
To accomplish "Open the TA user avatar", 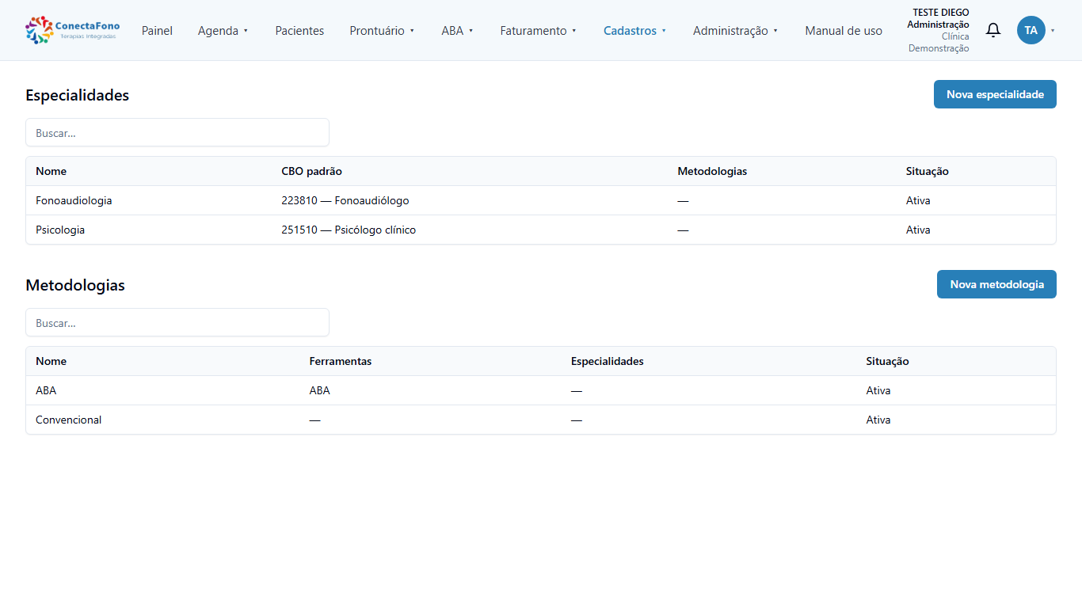I will (1031, 30).
